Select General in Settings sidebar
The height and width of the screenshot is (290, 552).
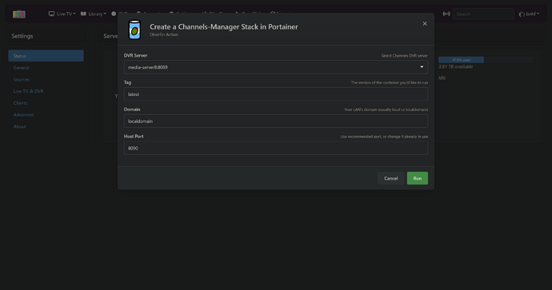click(21, 67)
